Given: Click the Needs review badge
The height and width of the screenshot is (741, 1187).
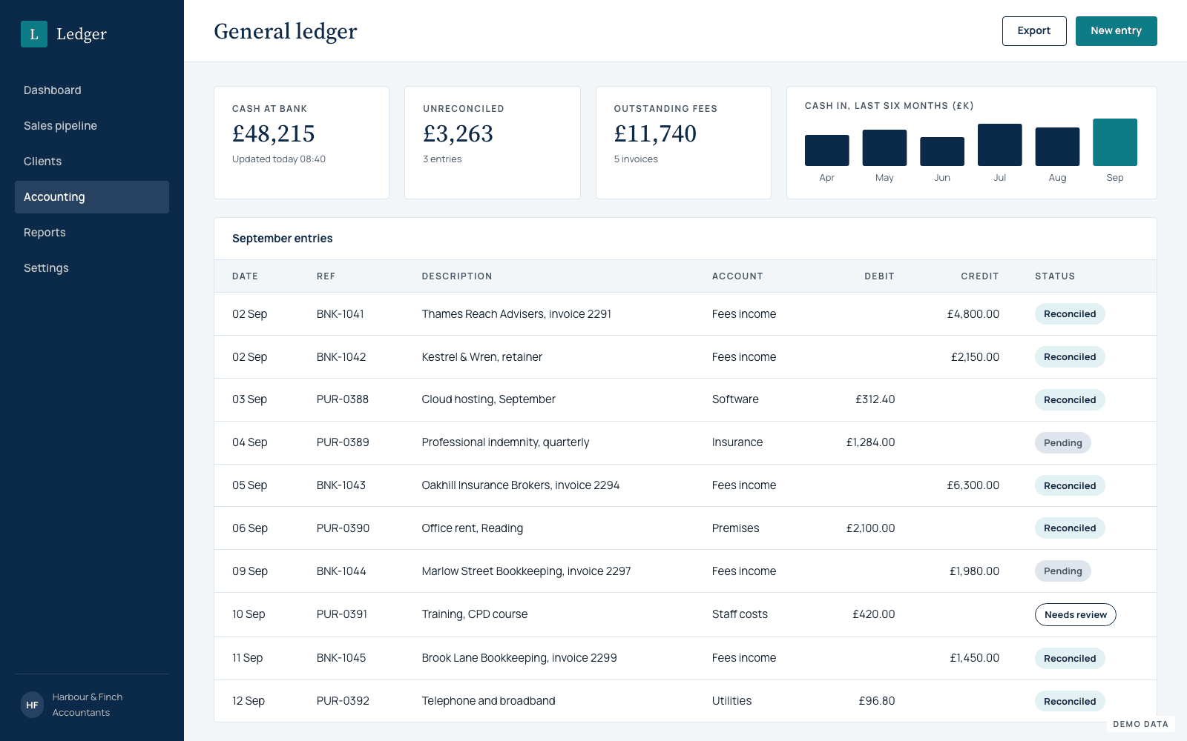Looking at the screenshot, I should coord(1076,615).
